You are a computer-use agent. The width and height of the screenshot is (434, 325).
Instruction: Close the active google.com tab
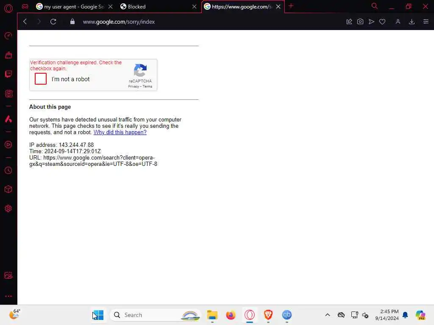tap(278, 7)
